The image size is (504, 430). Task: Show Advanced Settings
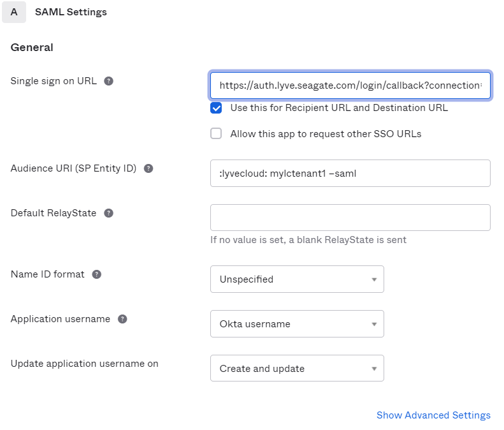tap(433, 415)
